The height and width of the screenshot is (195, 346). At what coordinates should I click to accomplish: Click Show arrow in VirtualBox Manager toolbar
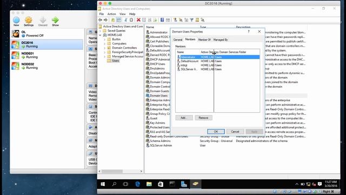pyautogui.click(x=55, y=22)
